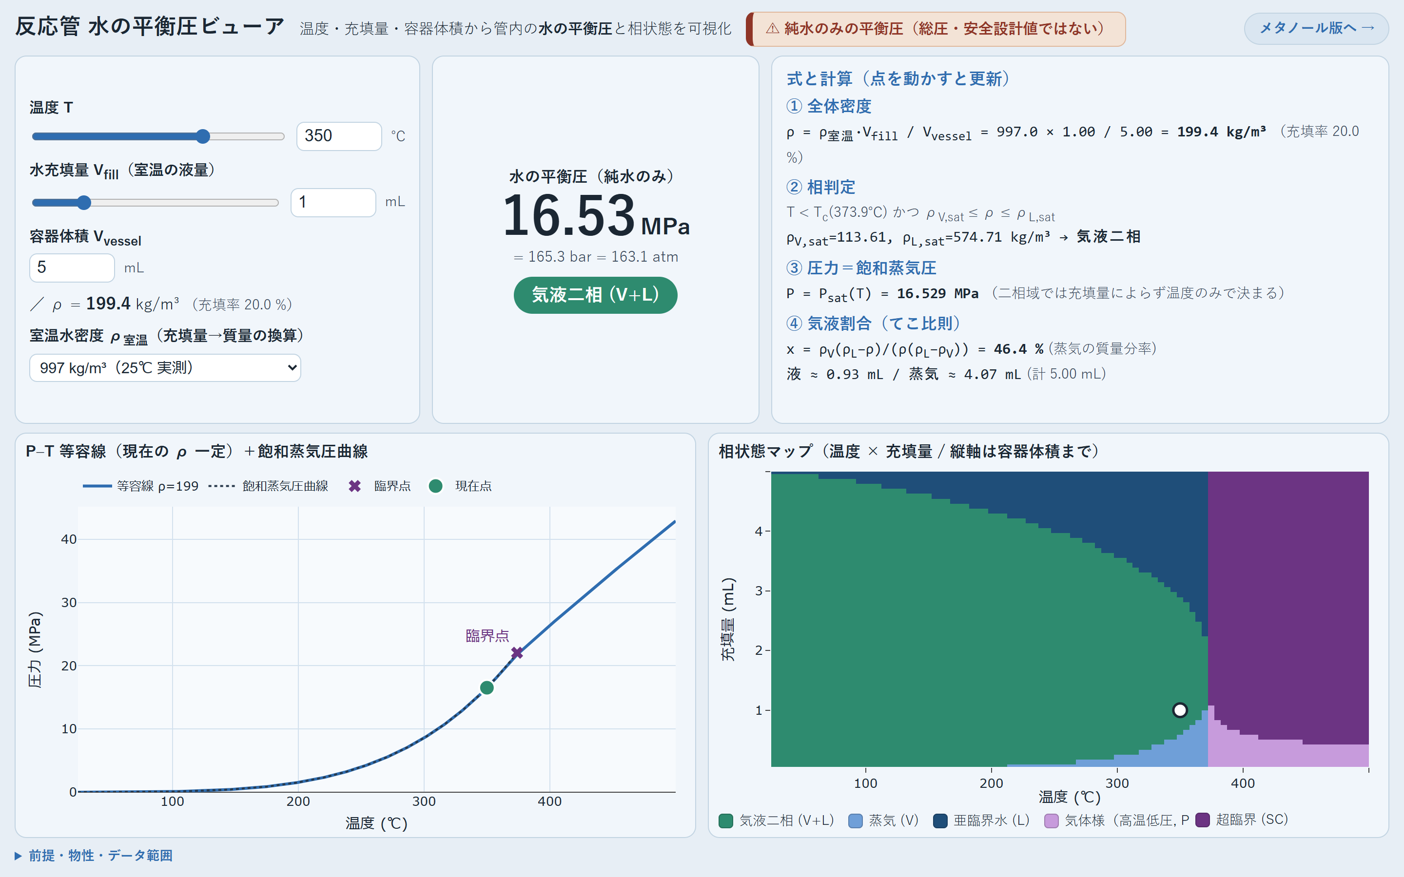Click the 気液二相 (V+L) green legend swatch
The image size is (1404, 877).
[726, 821]
